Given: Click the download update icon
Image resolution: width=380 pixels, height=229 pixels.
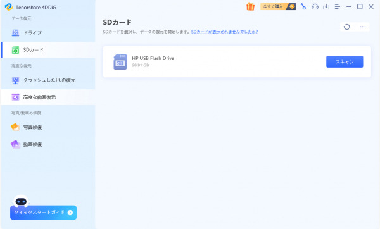Looking at the screenshot, I should [x=326, y=6].
